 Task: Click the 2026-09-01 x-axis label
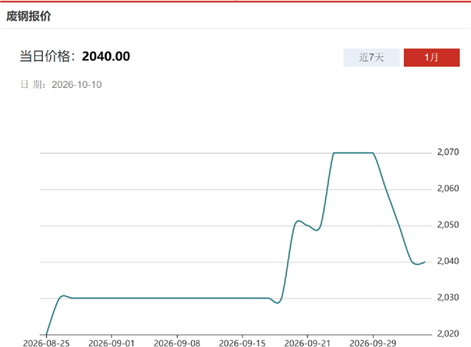coord(112,343)
